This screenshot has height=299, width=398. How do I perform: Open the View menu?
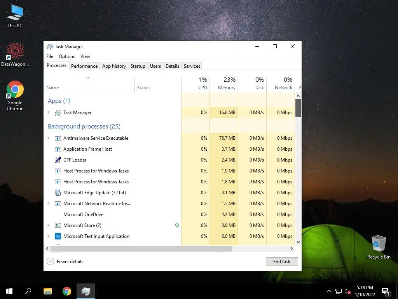pos(85,56)
